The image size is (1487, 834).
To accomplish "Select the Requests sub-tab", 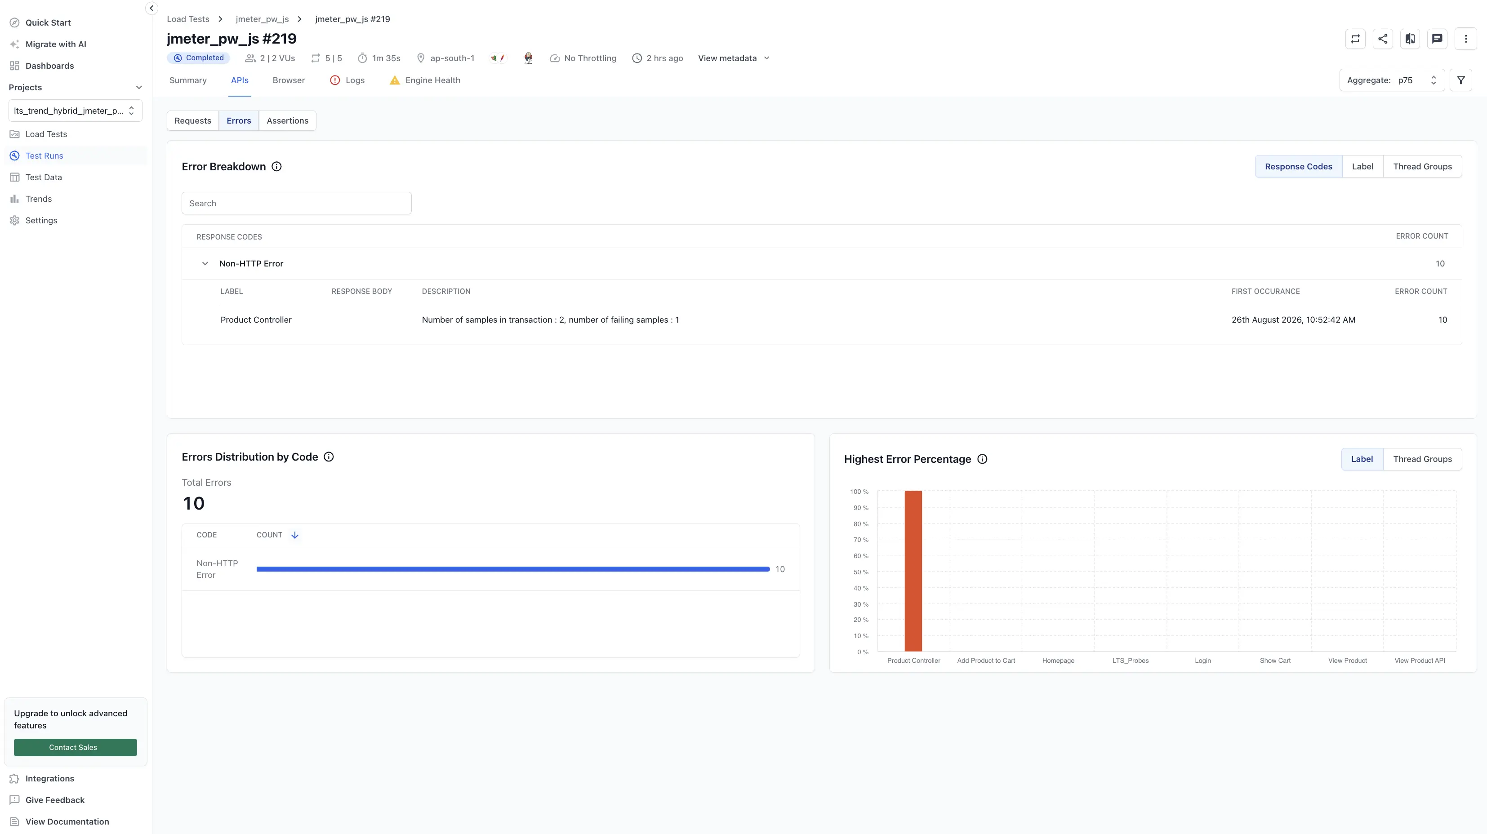I will (x=193, y=120).
